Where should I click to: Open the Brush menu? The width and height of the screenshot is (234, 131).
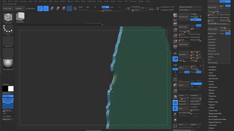(x=10, y=1)
